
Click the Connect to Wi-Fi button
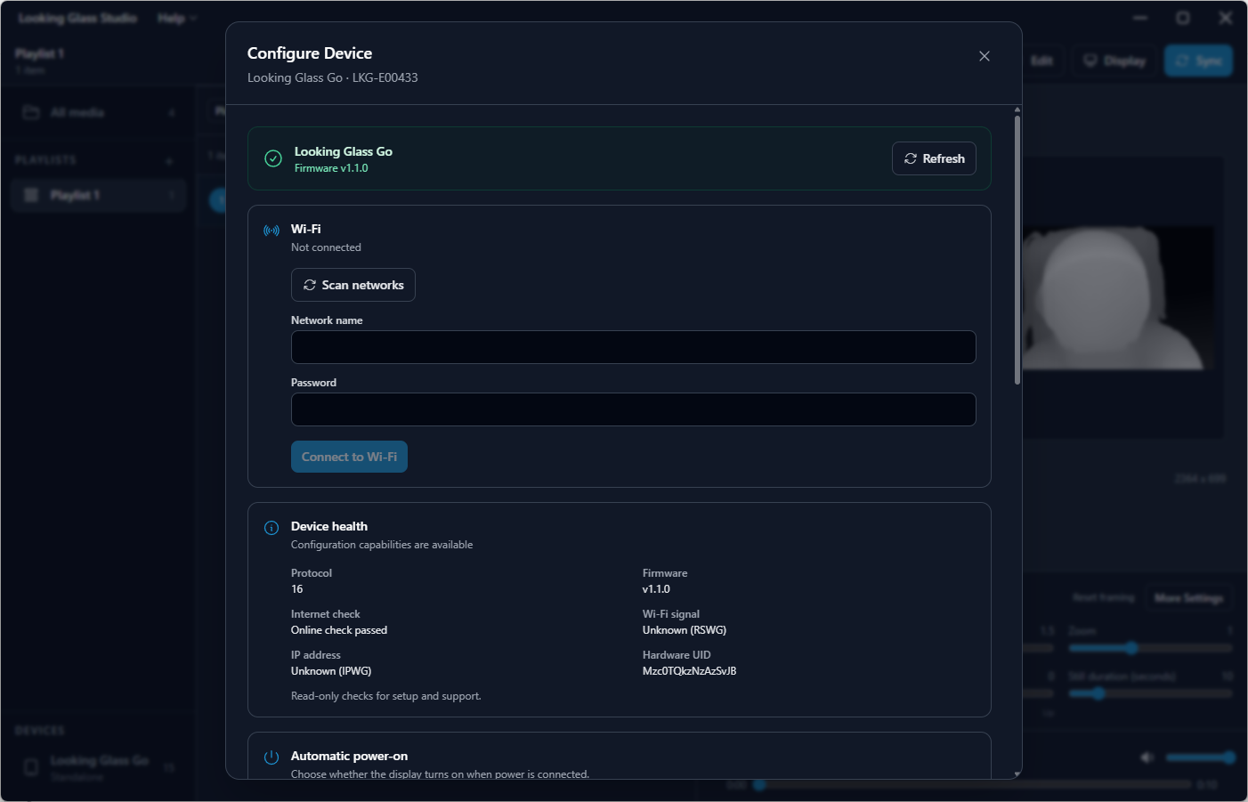(349, 457)
